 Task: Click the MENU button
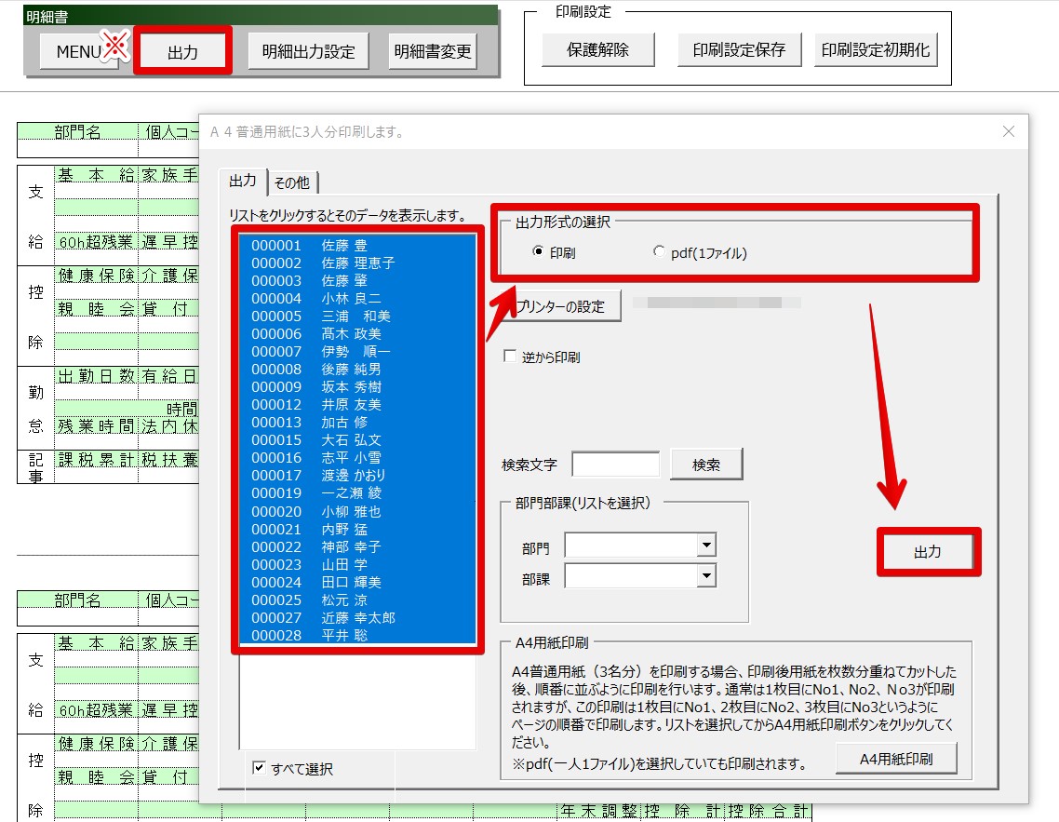click(79, 52)
